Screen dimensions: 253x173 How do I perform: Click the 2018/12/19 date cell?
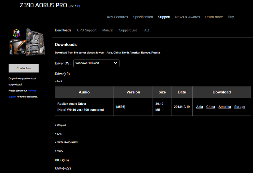tap(182, 107)
